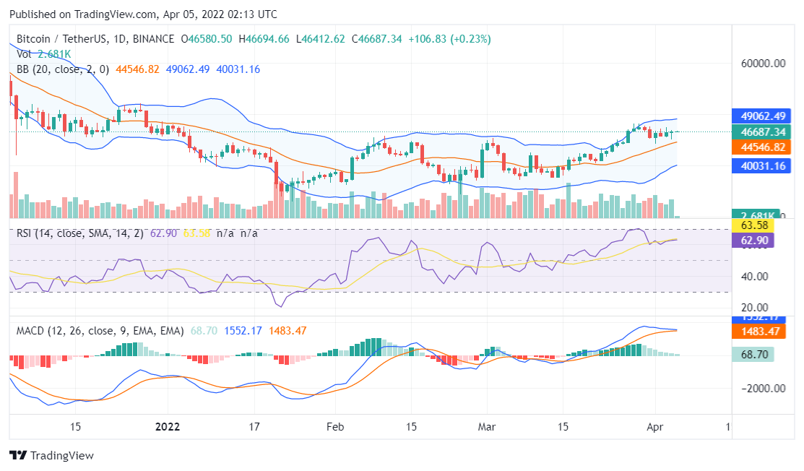Click the 68.70 MACD histogram label
The height and width of the screenshot is (471, 804).
point(754,355)
